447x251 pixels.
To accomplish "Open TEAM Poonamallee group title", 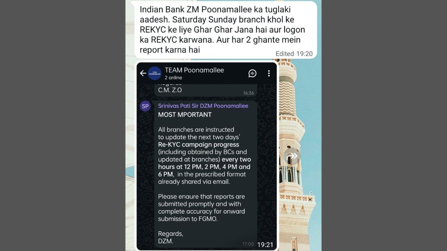I will tap(194, 70).
